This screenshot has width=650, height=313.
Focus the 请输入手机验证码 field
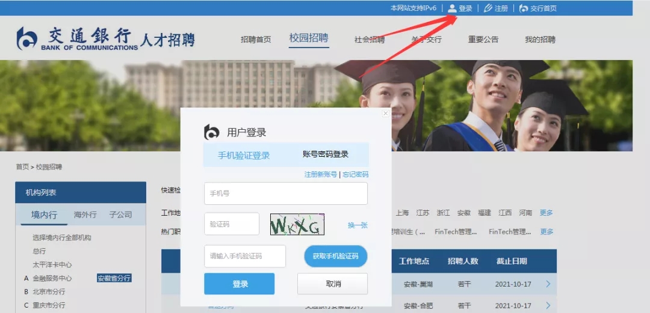pos(245,256)
